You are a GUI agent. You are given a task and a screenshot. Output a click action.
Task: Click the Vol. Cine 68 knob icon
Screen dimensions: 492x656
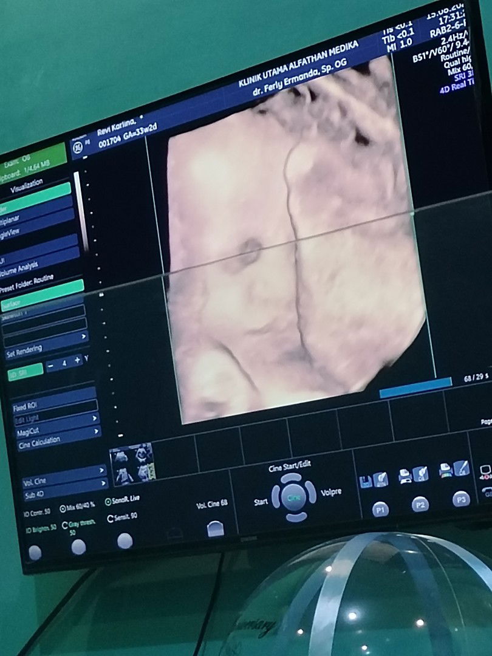click(215, 528)
